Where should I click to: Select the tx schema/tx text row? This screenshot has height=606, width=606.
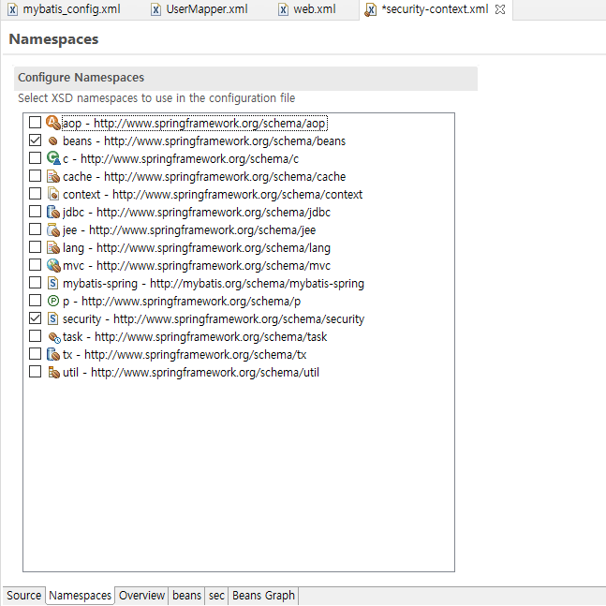(x=185, y=354)
